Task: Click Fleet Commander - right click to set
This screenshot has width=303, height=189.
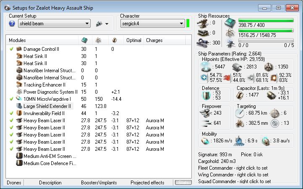Action: [x=233, y=168]
